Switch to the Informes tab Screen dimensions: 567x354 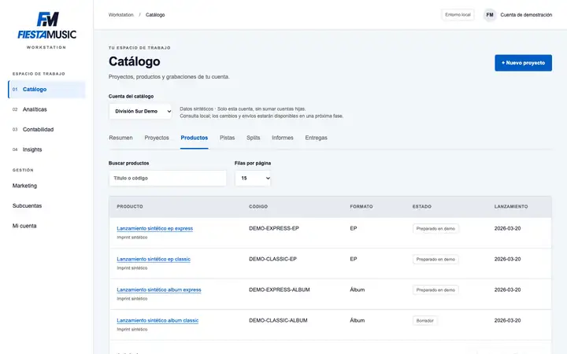click(283, 138)
